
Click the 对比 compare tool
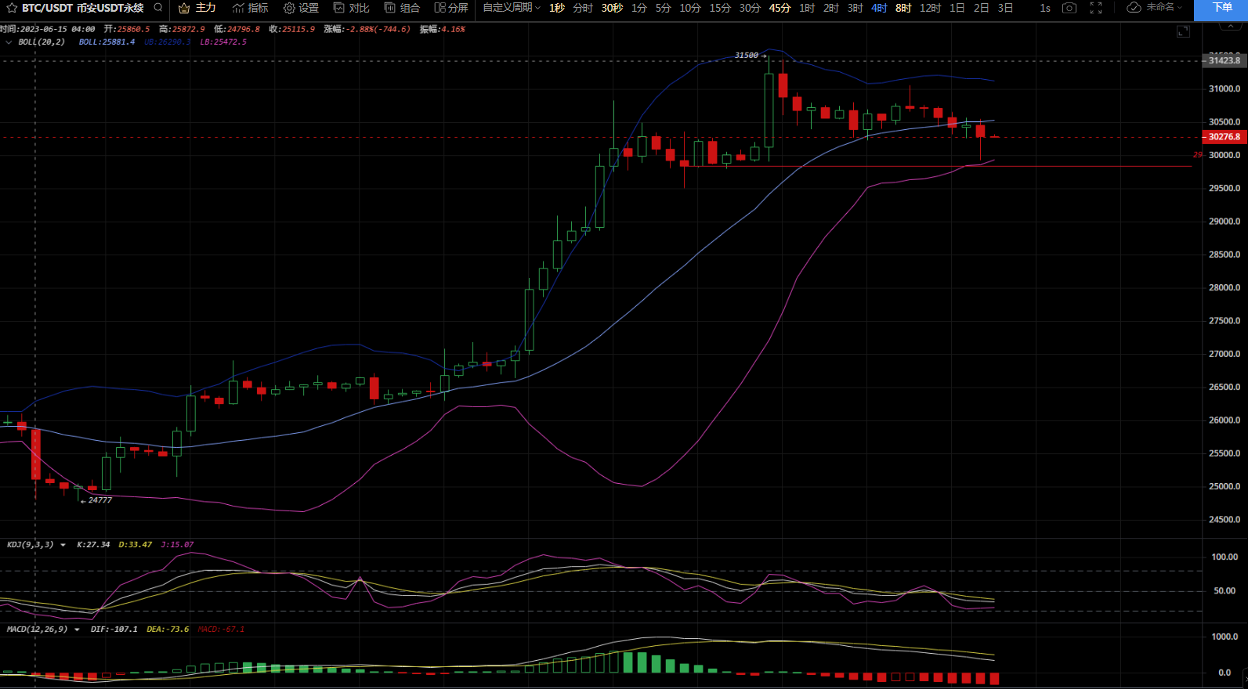[x=351, y=8]
